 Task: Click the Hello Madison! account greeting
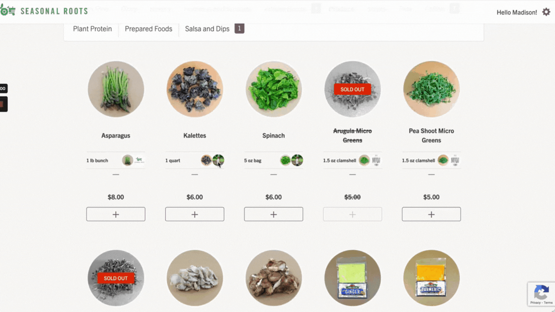click(516, 12)
